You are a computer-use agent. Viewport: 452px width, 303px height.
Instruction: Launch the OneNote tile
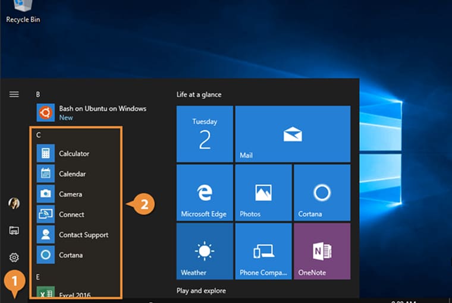[322, 251]
